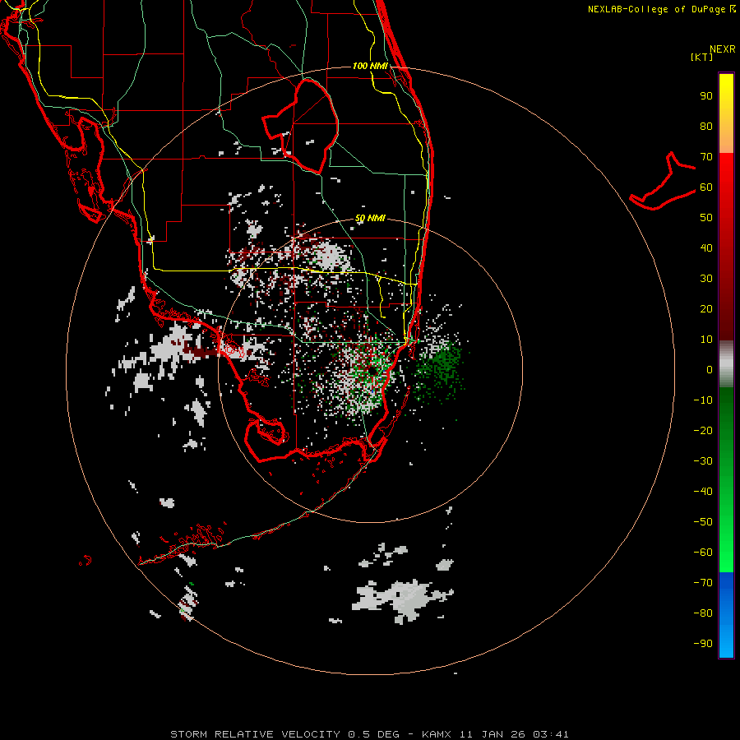Click the 90 value on velocity scale
Image resolution: width=740 pixels, height=740 pixels.
[706, 96]
